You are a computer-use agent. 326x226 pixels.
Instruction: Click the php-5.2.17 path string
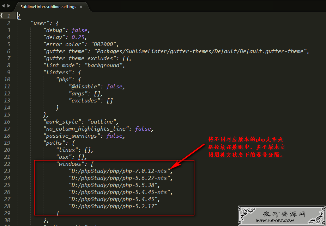pos(113,206)
